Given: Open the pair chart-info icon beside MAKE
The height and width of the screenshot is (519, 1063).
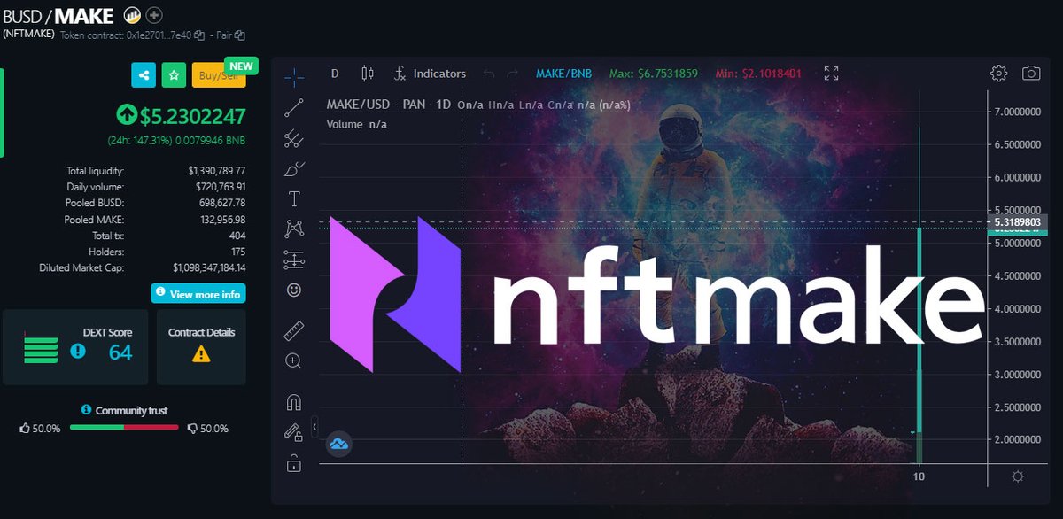Looking at the screenshot, I should pos(132,14).
